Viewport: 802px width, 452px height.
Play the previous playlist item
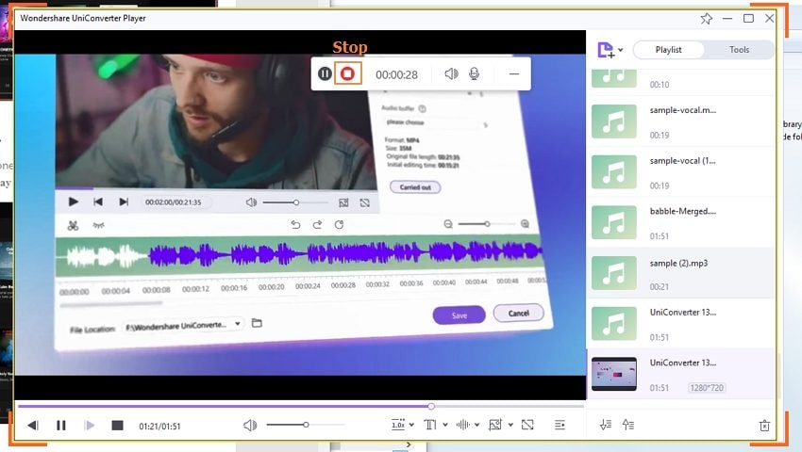33,425
